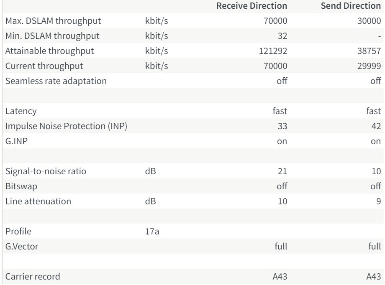Click the send direction INP value 42
The image size is (385, 285).
pos(376,126)
